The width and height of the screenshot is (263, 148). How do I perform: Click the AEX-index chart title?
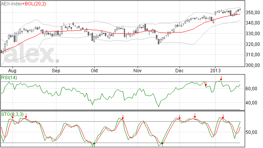[x=11, y=4]
